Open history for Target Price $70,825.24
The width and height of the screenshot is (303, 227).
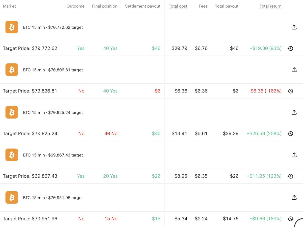290,133
